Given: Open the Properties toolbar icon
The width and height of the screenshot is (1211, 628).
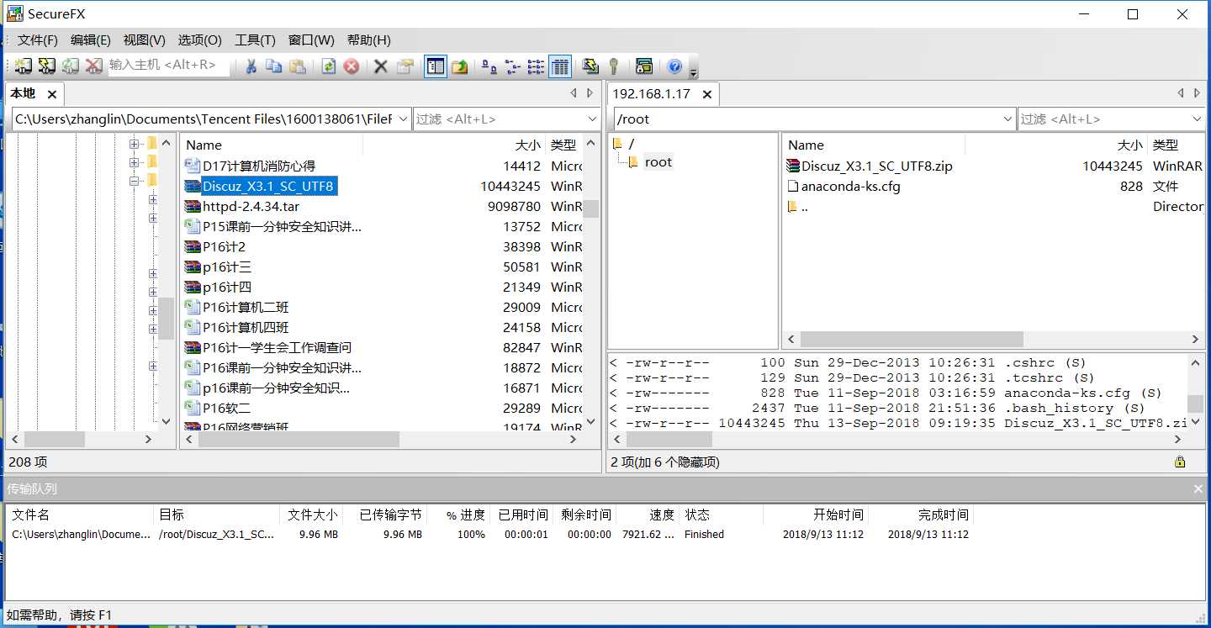Looking at the screenshot, I should coord(405,66).
